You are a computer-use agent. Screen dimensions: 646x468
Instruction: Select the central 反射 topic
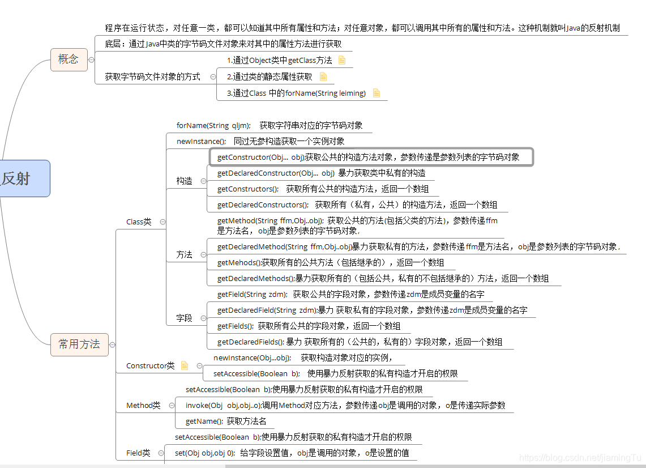(x=25, y=178)
